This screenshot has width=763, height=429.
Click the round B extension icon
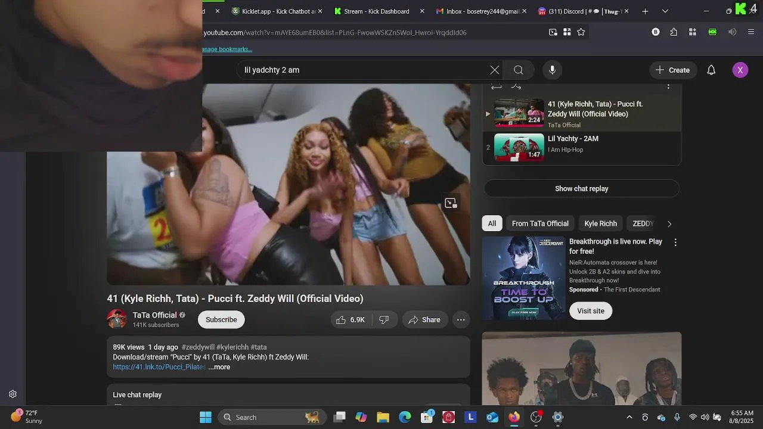click(x=656, y=32)
